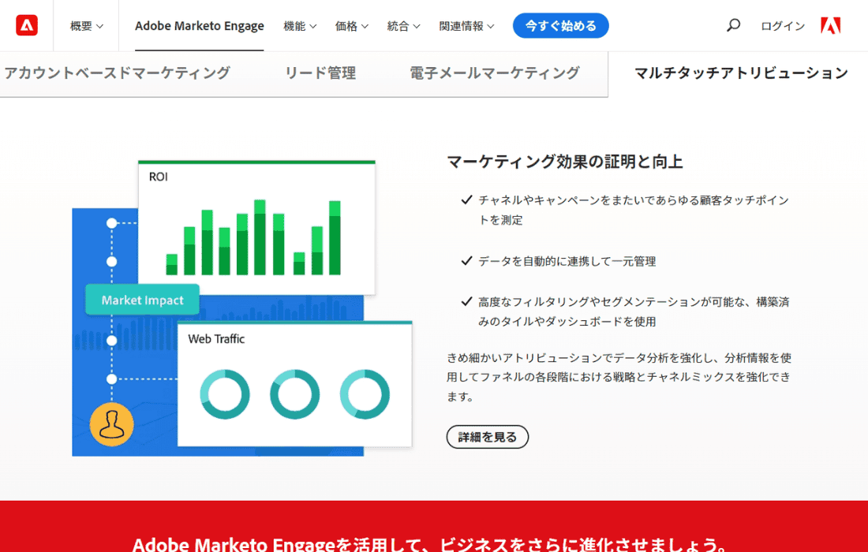The height and width of the screenshot is (552, 868).
Task: Click the ROI bar chart card
Action: pos(256,227)
